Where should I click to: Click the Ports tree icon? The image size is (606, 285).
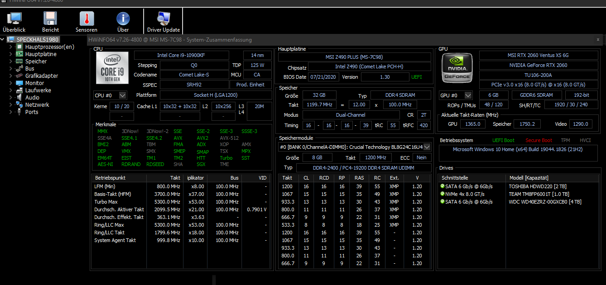19,112
